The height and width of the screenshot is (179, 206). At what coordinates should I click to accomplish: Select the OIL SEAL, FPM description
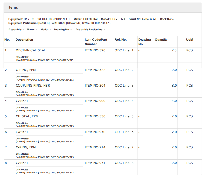[27, 116]
